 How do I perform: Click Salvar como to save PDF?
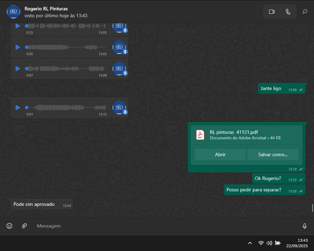pos(273,154)
